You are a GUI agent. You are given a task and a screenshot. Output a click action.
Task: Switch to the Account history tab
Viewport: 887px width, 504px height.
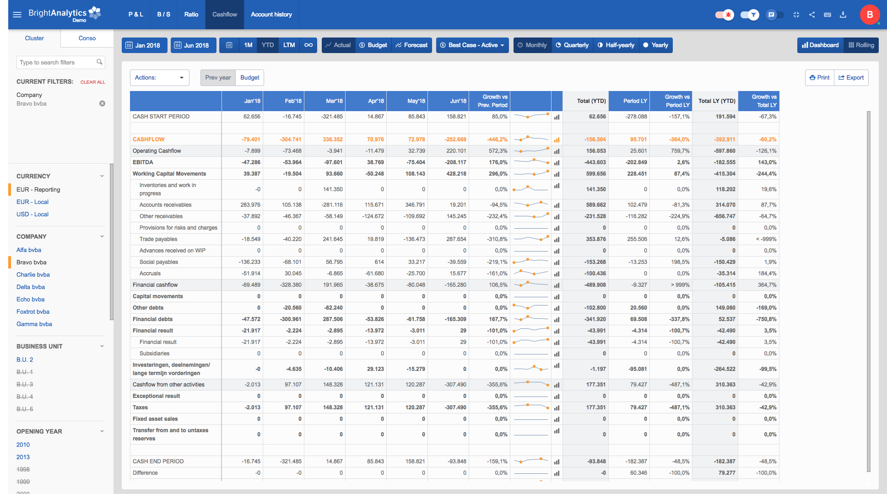click(271, 14)
